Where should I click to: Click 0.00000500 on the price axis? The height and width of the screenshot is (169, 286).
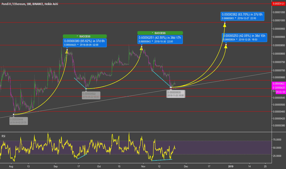pyautogui.click(x=279, y=105)
